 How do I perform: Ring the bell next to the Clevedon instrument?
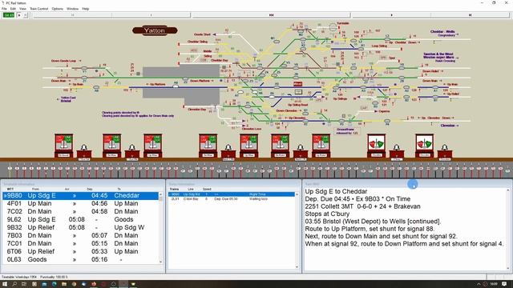point(445,151)
